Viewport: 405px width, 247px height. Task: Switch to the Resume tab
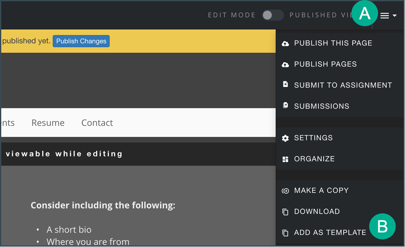48,122
